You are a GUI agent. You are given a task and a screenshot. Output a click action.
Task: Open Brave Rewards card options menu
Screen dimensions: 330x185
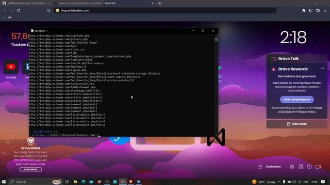[x=322, y=68]
